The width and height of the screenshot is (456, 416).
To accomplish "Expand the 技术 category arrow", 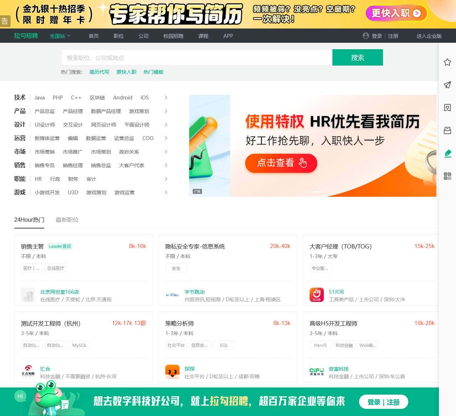I will [166, 97].
